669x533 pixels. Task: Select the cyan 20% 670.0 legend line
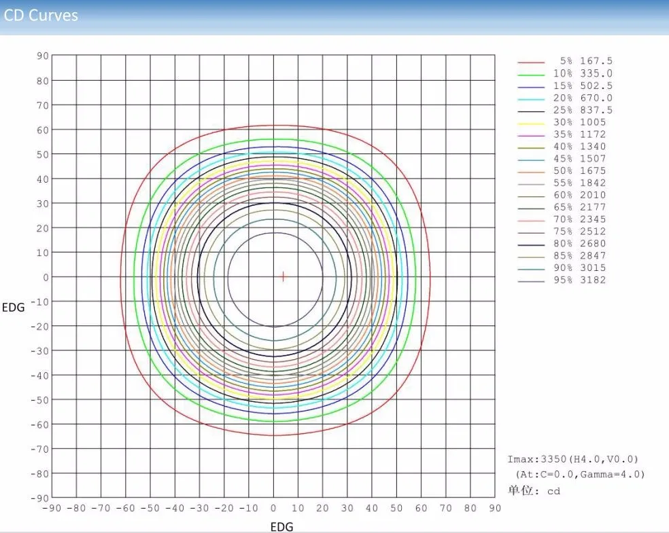[531, 98]
